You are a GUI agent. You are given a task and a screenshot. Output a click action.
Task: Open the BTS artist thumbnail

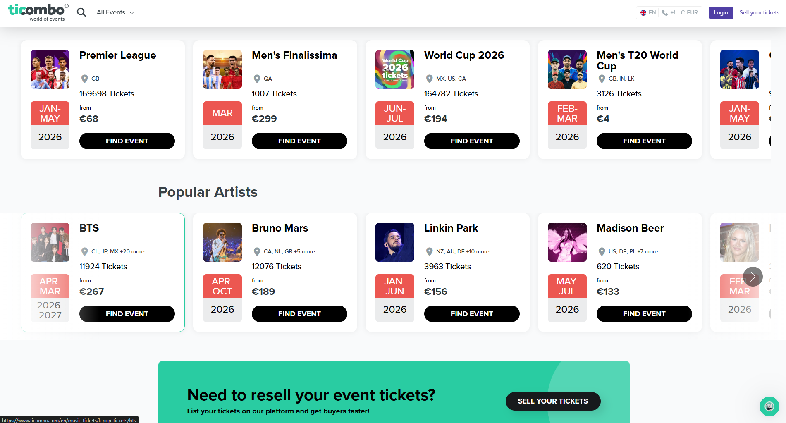[x=50, y=242]
